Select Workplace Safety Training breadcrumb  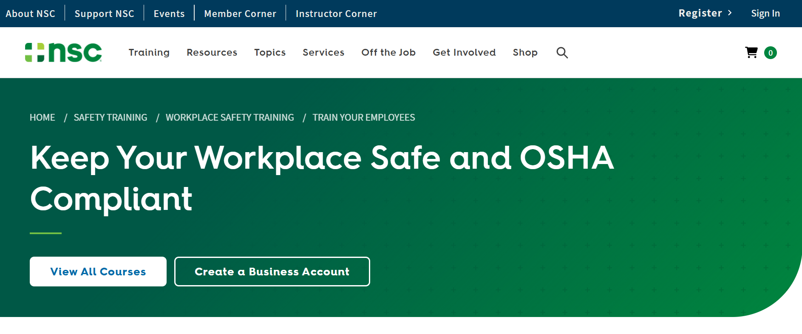230,117
